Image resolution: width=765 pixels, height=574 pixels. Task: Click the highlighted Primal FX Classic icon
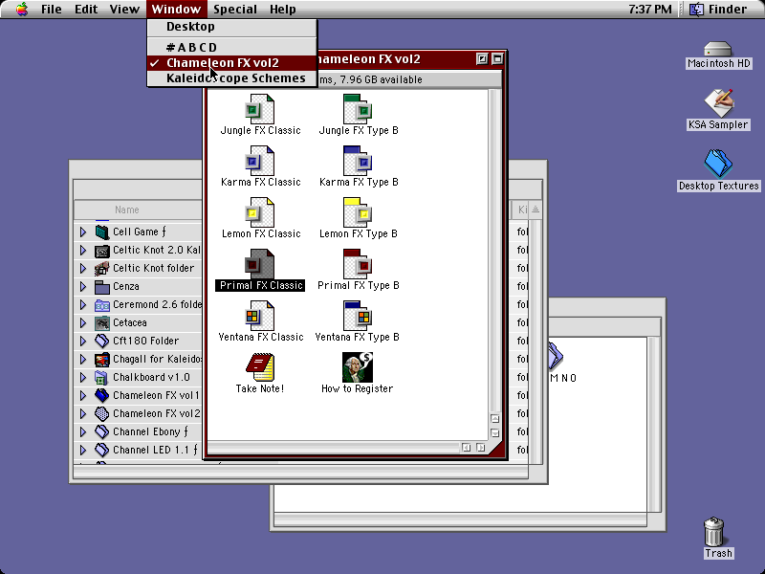click(259, 264)
